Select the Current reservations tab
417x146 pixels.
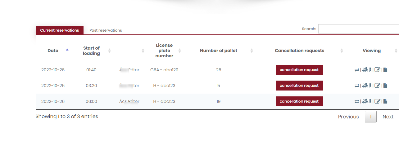point(60,30)
